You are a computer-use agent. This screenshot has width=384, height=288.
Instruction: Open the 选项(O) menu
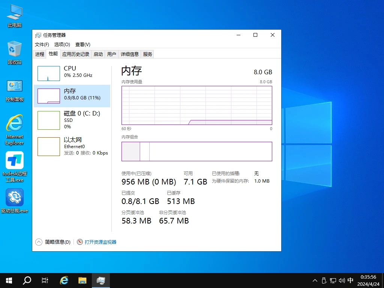(x=62, y=45)
